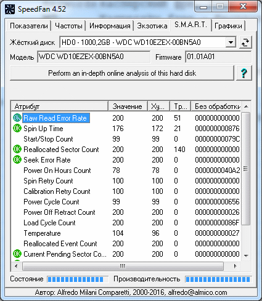Click the scroll up arrow of the list
The height and width of the screenshot is (301, 262).
pos(246,106)
